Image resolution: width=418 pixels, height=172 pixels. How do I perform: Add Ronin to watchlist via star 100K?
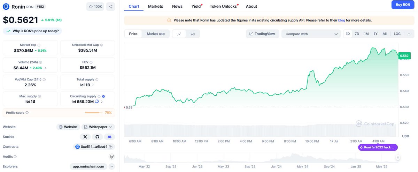tap(95, 6)
